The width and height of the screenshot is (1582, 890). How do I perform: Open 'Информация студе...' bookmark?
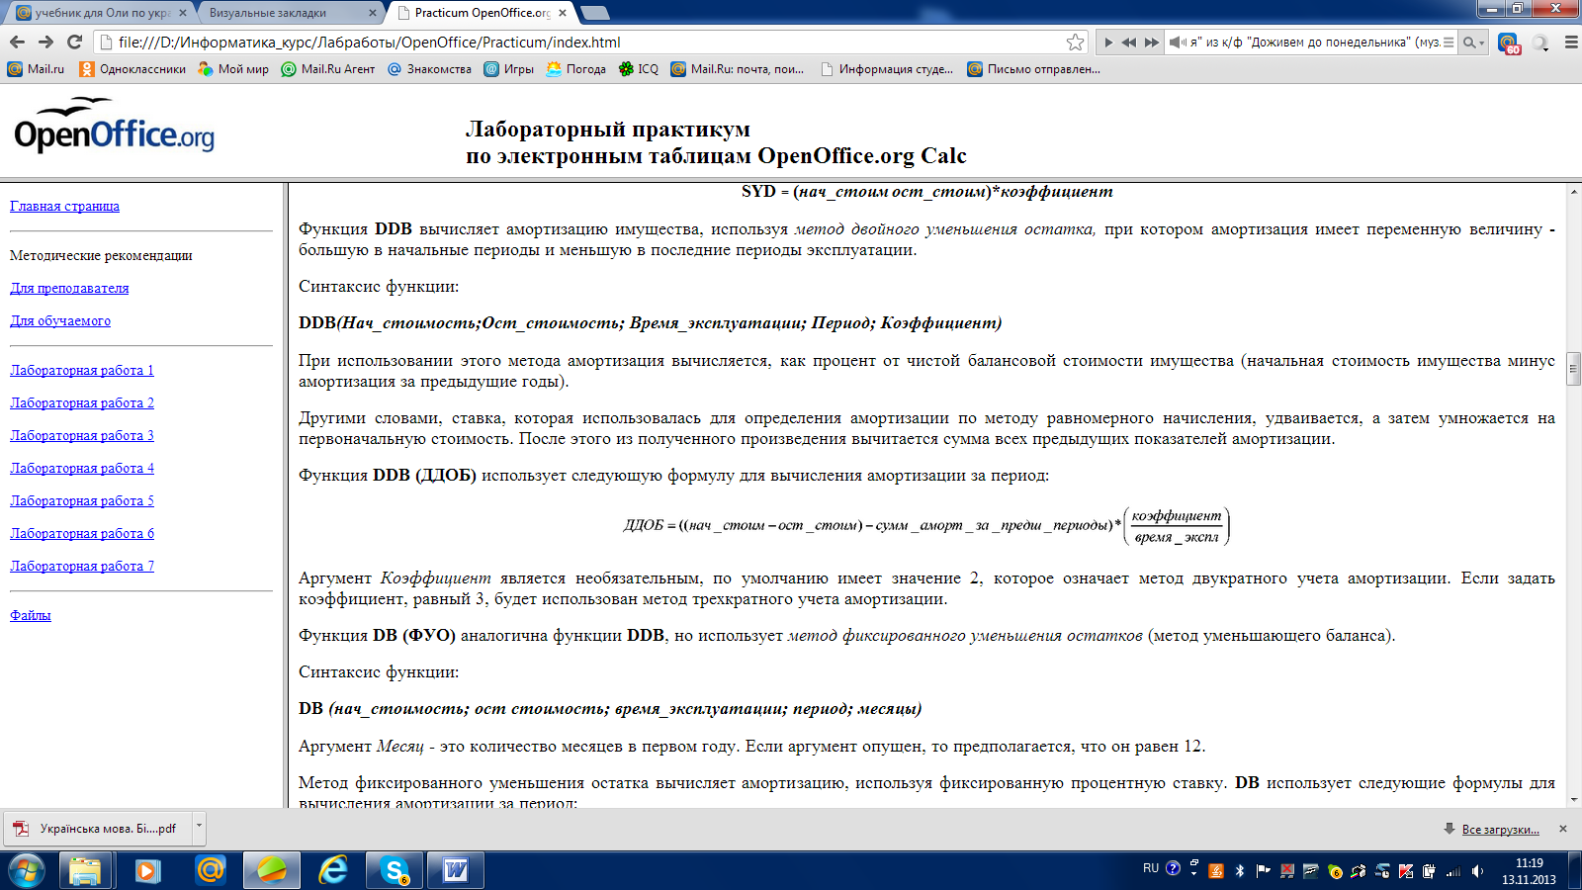click(887, 69)
